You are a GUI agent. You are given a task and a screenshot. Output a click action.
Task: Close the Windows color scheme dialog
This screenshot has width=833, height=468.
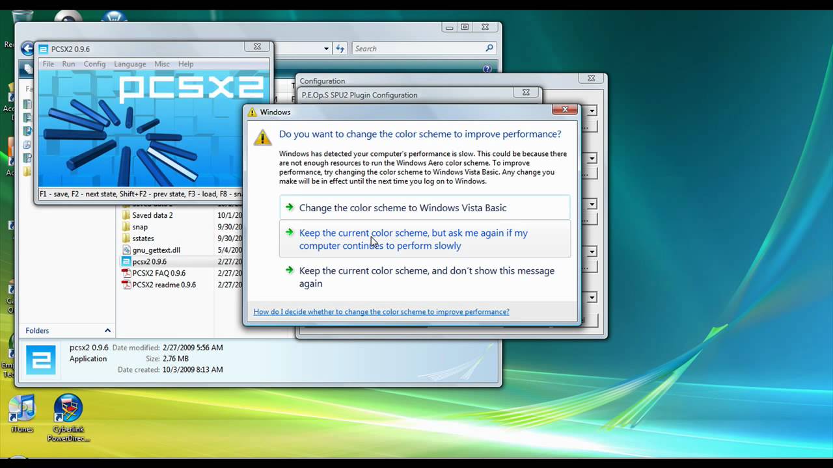(565, 110)
